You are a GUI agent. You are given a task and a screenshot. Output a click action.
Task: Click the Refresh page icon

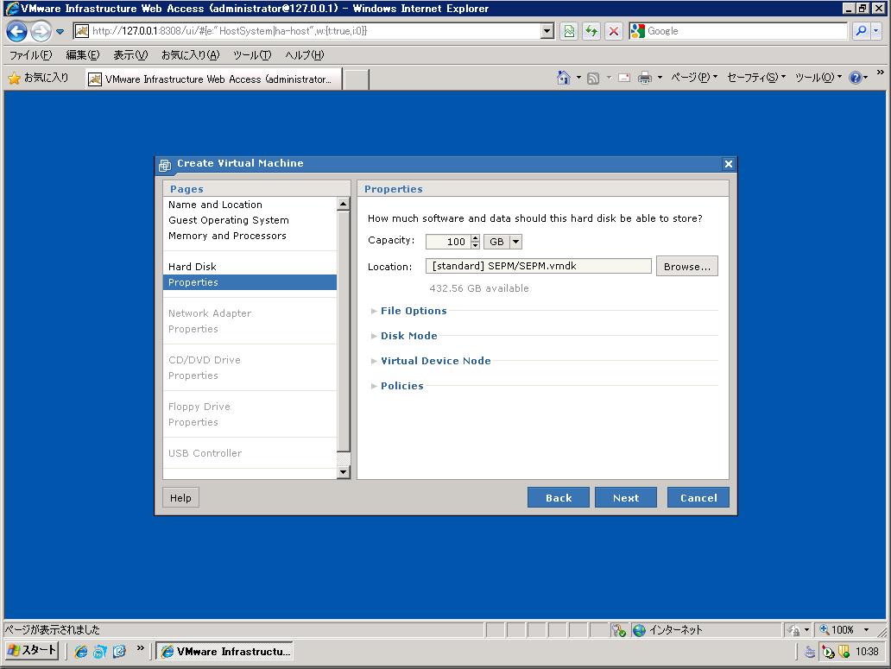click(591, 31)
